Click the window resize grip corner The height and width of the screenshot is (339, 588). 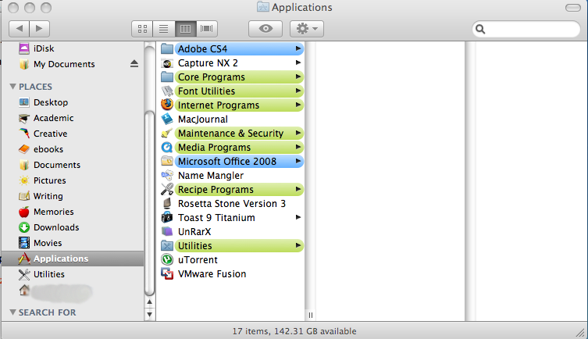click(580, 332)
